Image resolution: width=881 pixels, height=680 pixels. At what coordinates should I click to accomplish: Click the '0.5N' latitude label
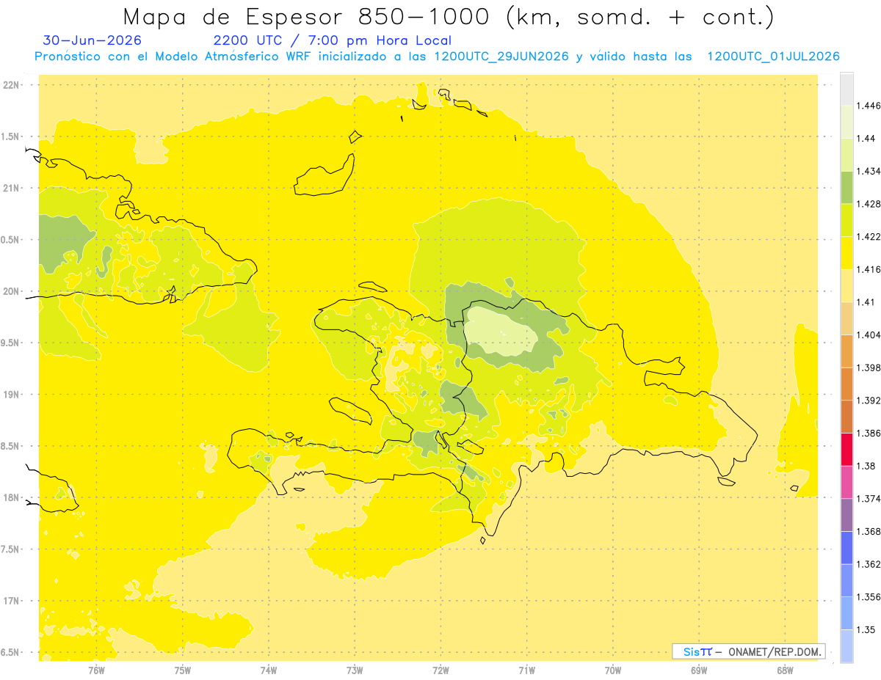(x=11, y=240)
